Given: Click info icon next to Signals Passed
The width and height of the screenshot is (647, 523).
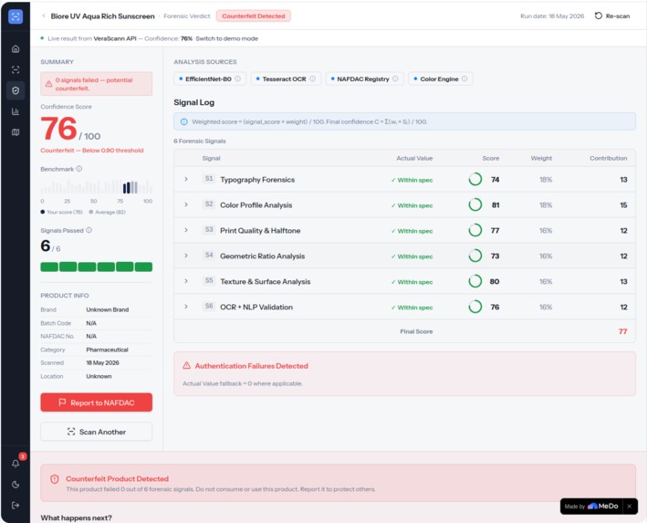Looking at the screenshot, I should (x=89, y=230).
